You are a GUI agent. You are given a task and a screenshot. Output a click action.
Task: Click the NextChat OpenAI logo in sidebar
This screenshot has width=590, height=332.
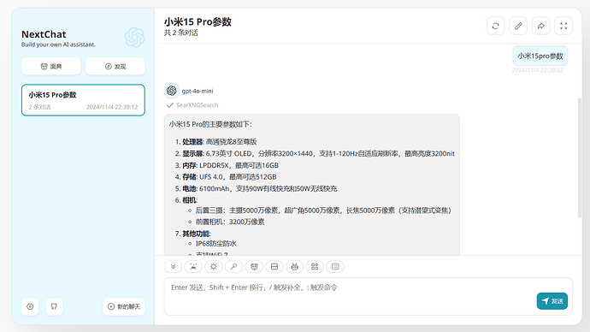(x=134, y=38)
